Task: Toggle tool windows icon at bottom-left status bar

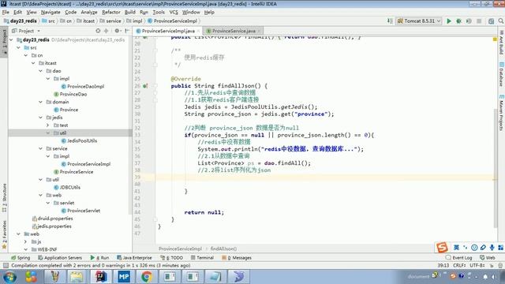Action: (6, 265)
